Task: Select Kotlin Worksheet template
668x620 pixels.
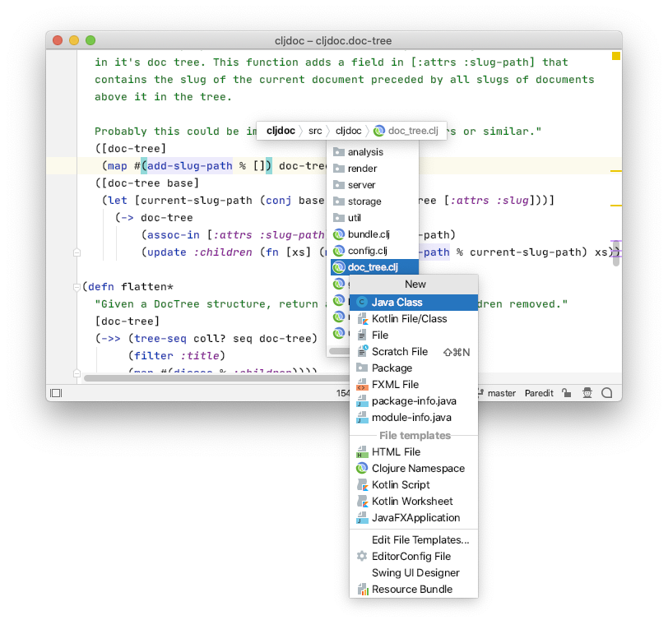Action: (x=413, y=502)
